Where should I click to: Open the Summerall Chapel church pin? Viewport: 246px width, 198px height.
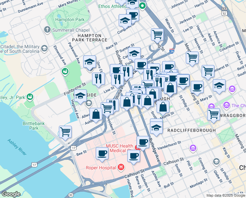coord(47,30)
